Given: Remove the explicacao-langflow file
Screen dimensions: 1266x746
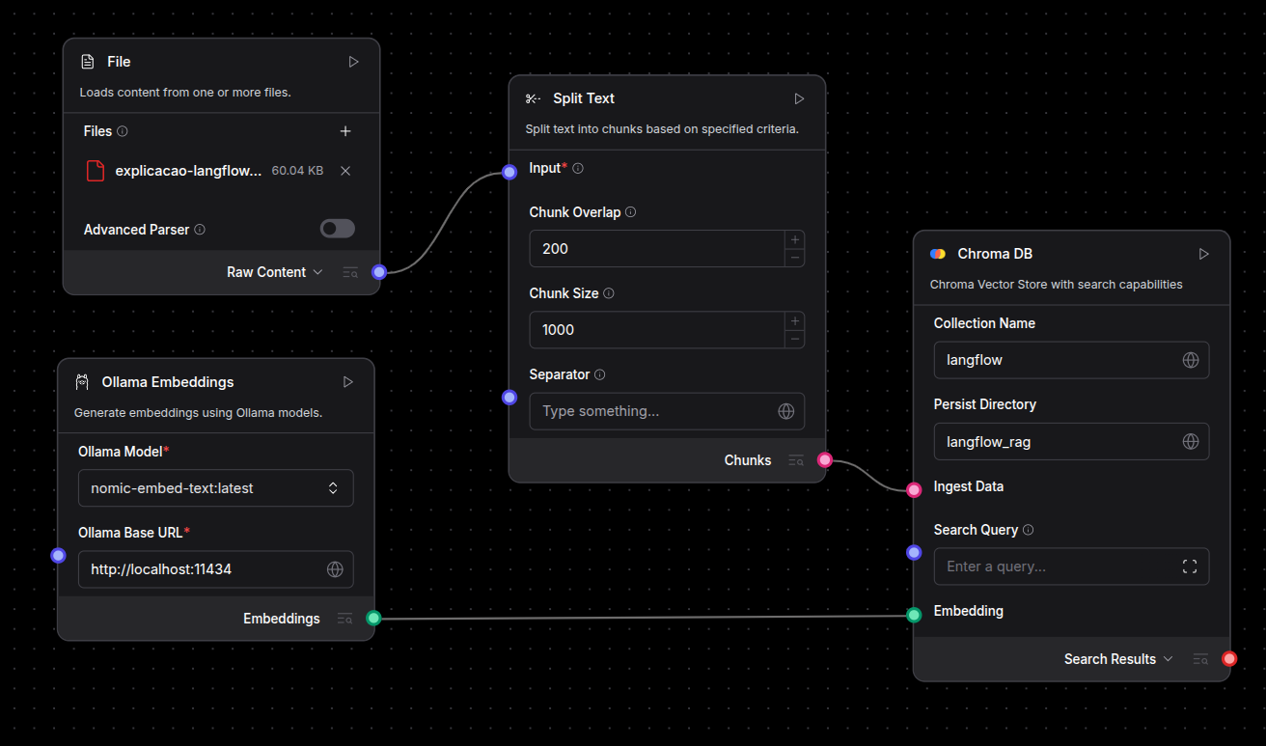Looking at the screenshot, I should click(x=345, y=171).
